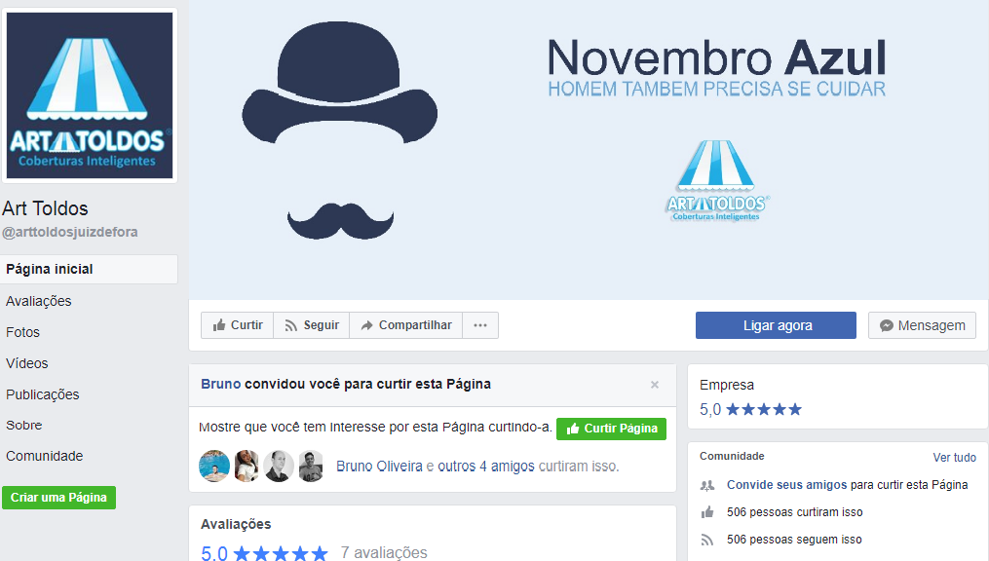Open Publicações in the sidebar
The width and height of the screenshot is (989, 561).
(43, 394)
